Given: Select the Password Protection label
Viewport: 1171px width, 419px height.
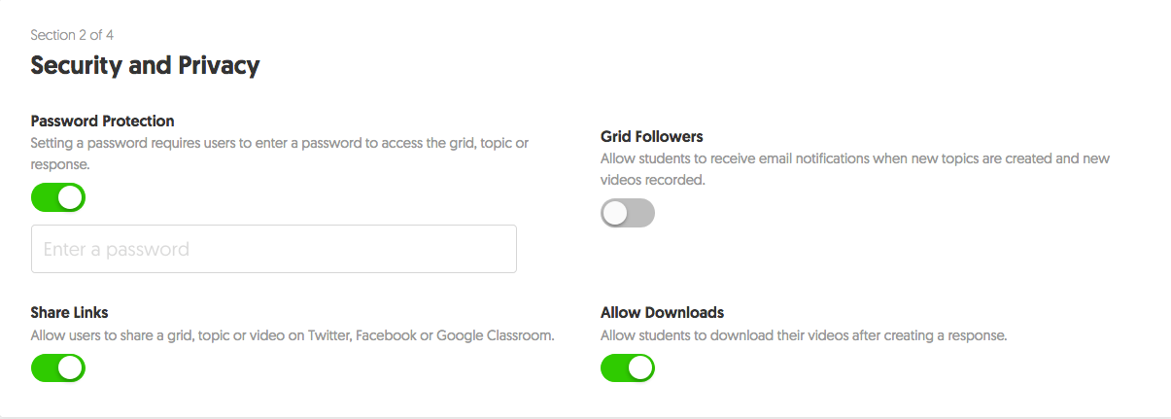Looking at the screenshot, I should click(102, 122).
